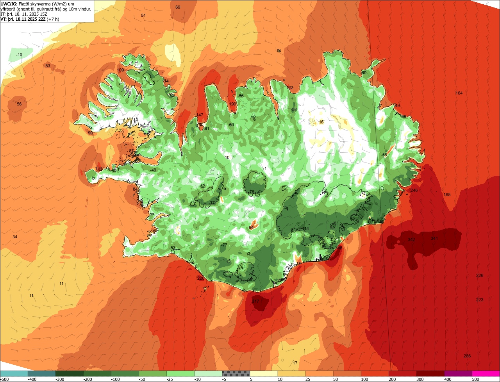Click the map value '94' in south-central Iceland
Viewport: 500px width, 382px height.
coord(251,227)
